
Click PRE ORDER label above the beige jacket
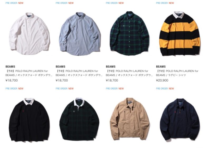tap(112, 89)
